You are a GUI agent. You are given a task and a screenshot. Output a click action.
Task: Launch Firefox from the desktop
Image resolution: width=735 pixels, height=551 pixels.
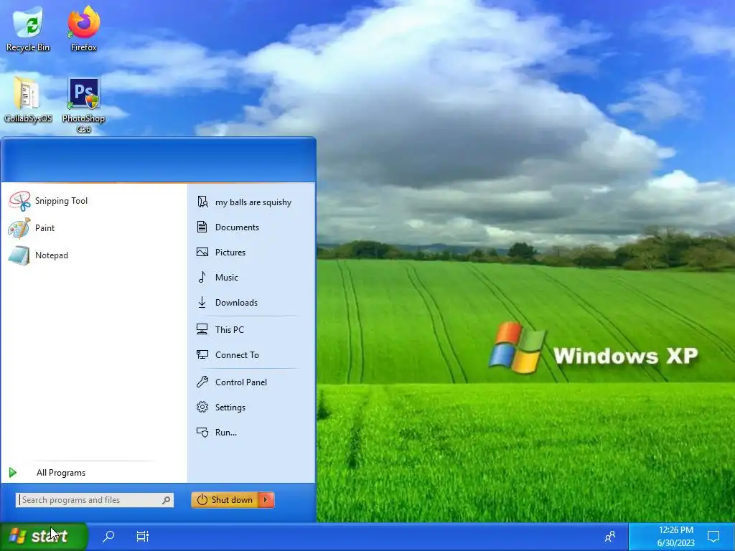pyautogui.click(x=83, y=28)
